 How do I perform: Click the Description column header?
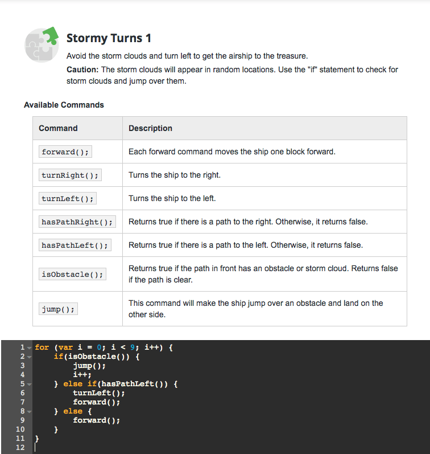coord(150,128)
